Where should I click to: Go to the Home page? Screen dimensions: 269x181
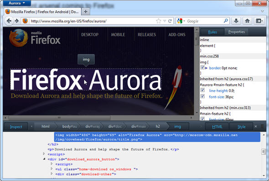(x=247, y=21)
